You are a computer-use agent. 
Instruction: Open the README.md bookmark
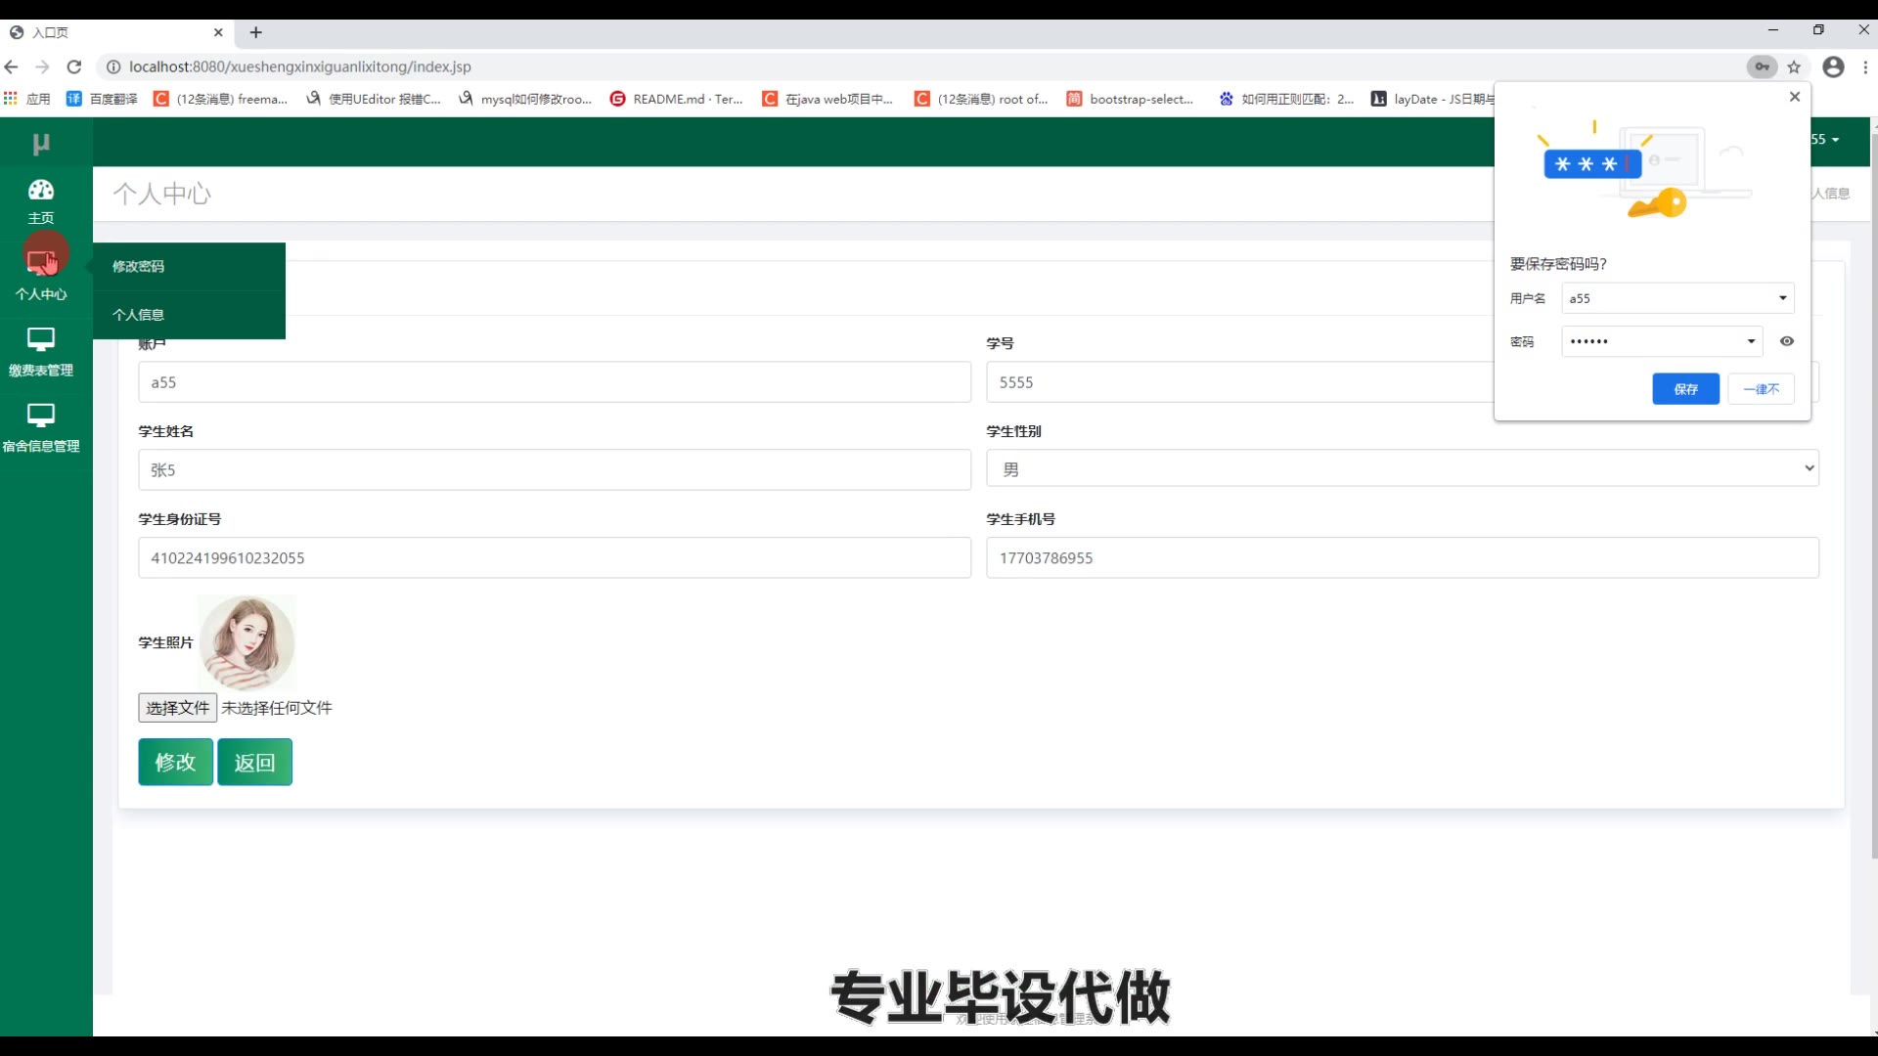(677, 99)
